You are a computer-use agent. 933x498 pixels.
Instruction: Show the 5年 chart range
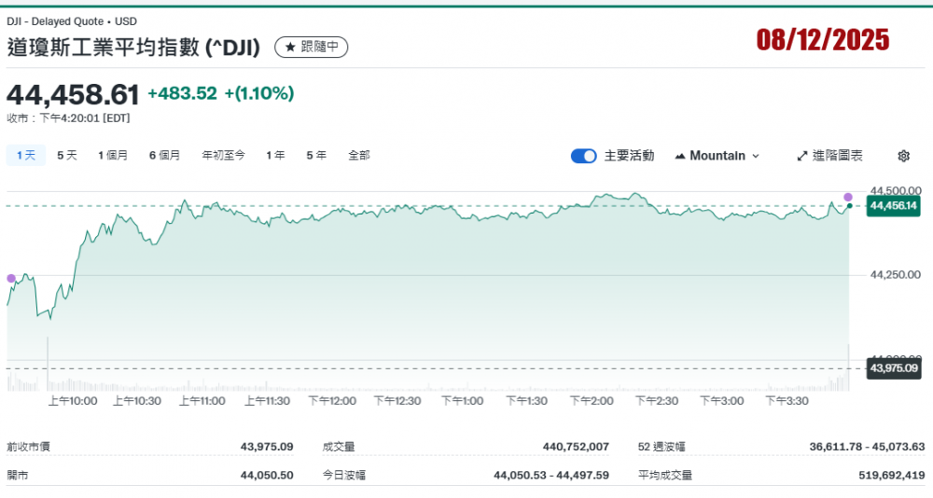[316, 156]
